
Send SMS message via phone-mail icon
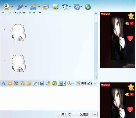[x=45, y=7]
